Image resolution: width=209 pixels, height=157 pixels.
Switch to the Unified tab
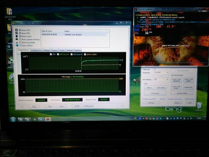[70, 50]
